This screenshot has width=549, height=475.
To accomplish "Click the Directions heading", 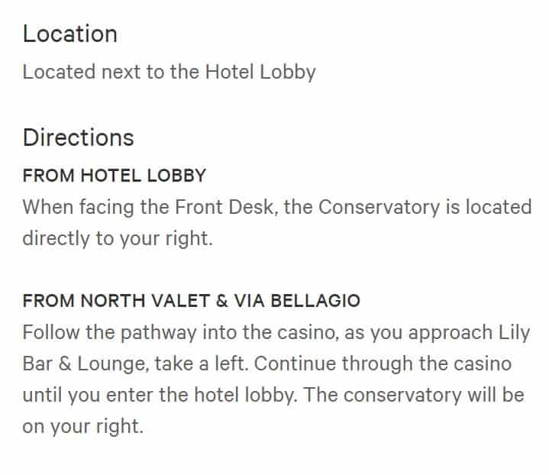I will click(x=78, y=137).
